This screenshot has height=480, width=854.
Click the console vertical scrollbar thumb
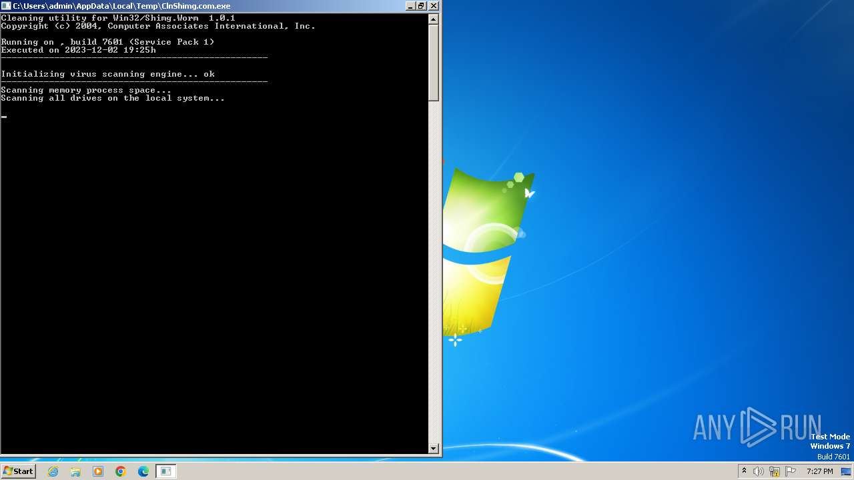click(x=434, y=63)
